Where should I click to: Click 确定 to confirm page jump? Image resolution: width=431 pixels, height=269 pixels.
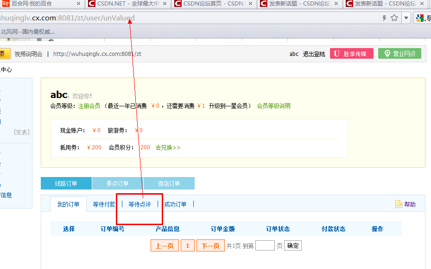(293, 245)
